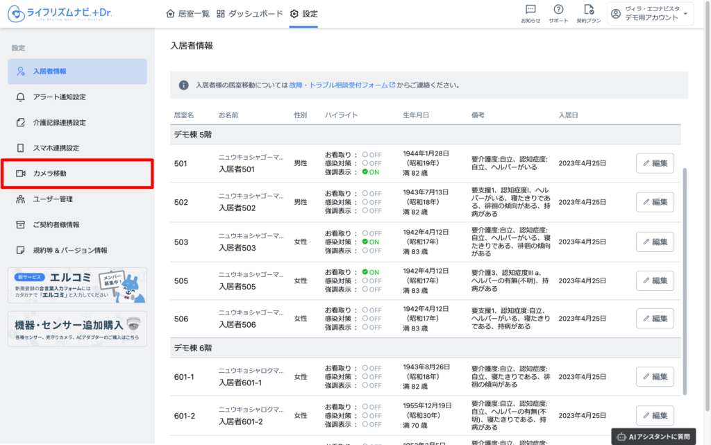Switch to the 居室一覧 tab
Image resolution: width=711 pixels, height=445 pixels.
point(187,14)
